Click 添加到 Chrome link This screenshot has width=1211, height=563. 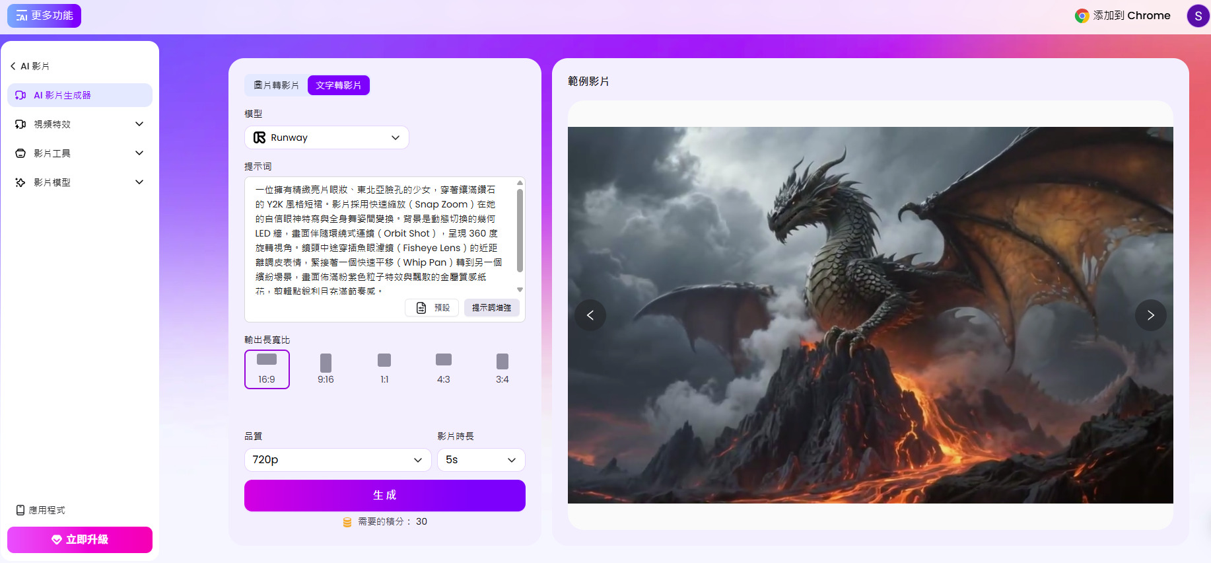coord(1123,16)
